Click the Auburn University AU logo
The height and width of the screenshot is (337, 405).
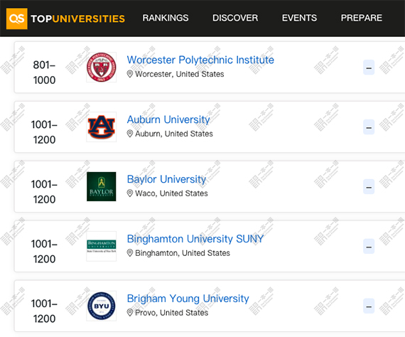[x=101, y=127]
